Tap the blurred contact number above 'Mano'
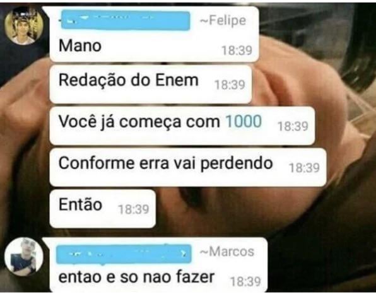The width and height of the screenshot is (376, 297). 126,21
